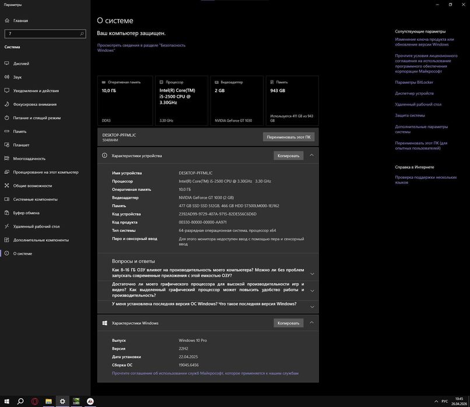Open Переименовать этот ПК advanced link

pos(421,146)
